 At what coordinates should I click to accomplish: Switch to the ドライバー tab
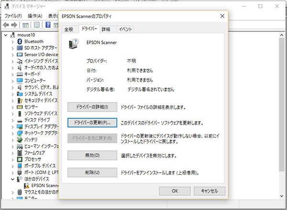[89, 29]
